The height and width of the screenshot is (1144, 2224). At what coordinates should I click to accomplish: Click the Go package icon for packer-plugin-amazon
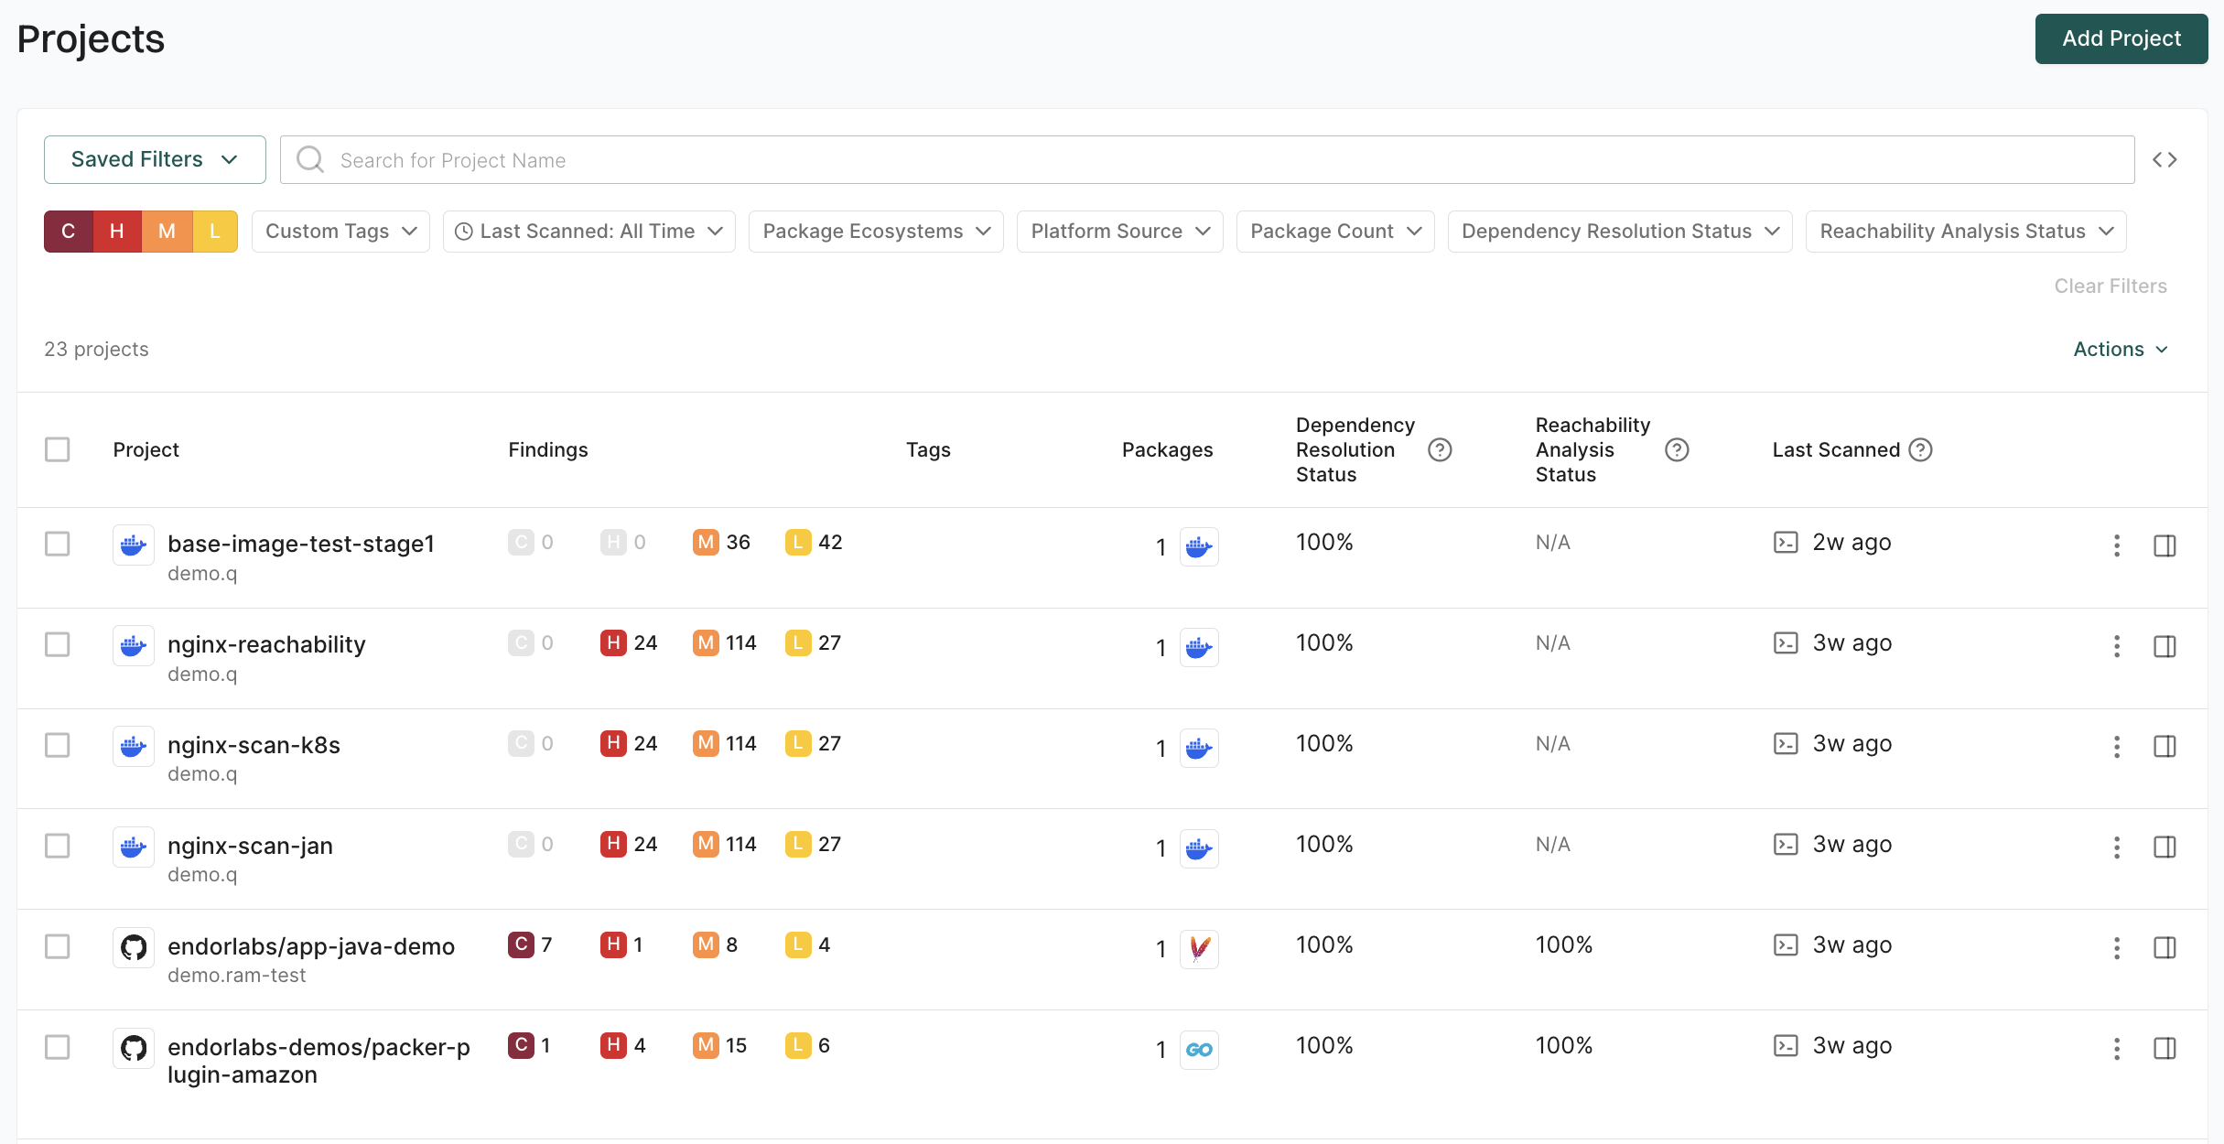(x=1199, y=1050)
